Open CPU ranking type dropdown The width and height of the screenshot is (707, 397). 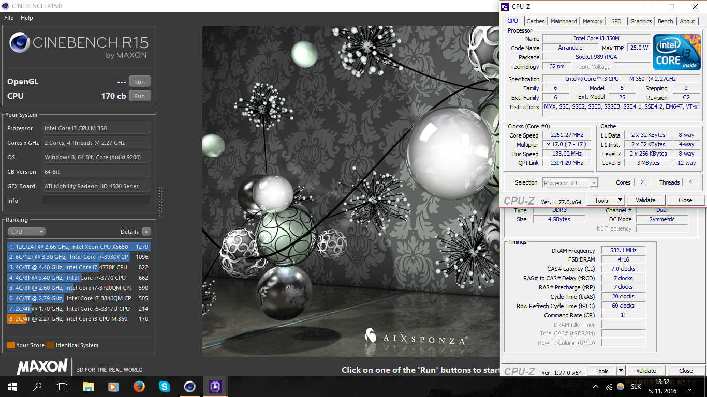point(26,232)
